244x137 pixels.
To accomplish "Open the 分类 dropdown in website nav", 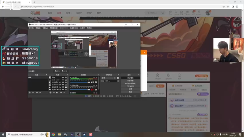I will (x=68, y=13).
